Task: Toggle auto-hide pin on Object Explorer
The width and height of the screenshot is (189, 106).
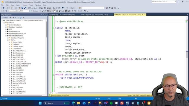Action: click(44, 15)
